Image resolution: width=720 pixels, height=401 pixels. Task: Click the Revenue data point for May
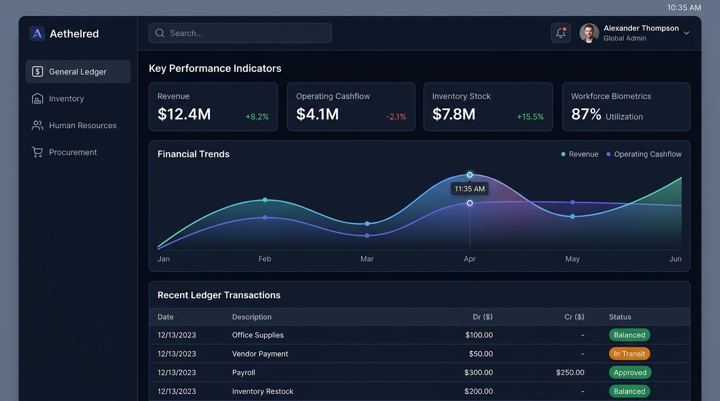click(572, 216)
